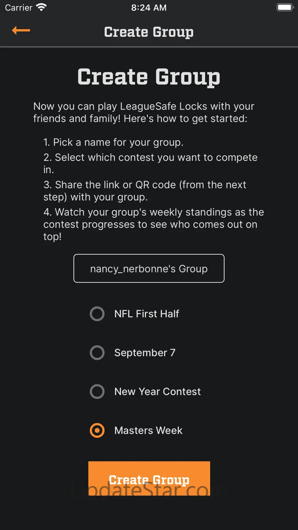Toggle the selected Masters Week radio circle
The height and width of the screenshot is (530, 298).
tap(97, 431)
